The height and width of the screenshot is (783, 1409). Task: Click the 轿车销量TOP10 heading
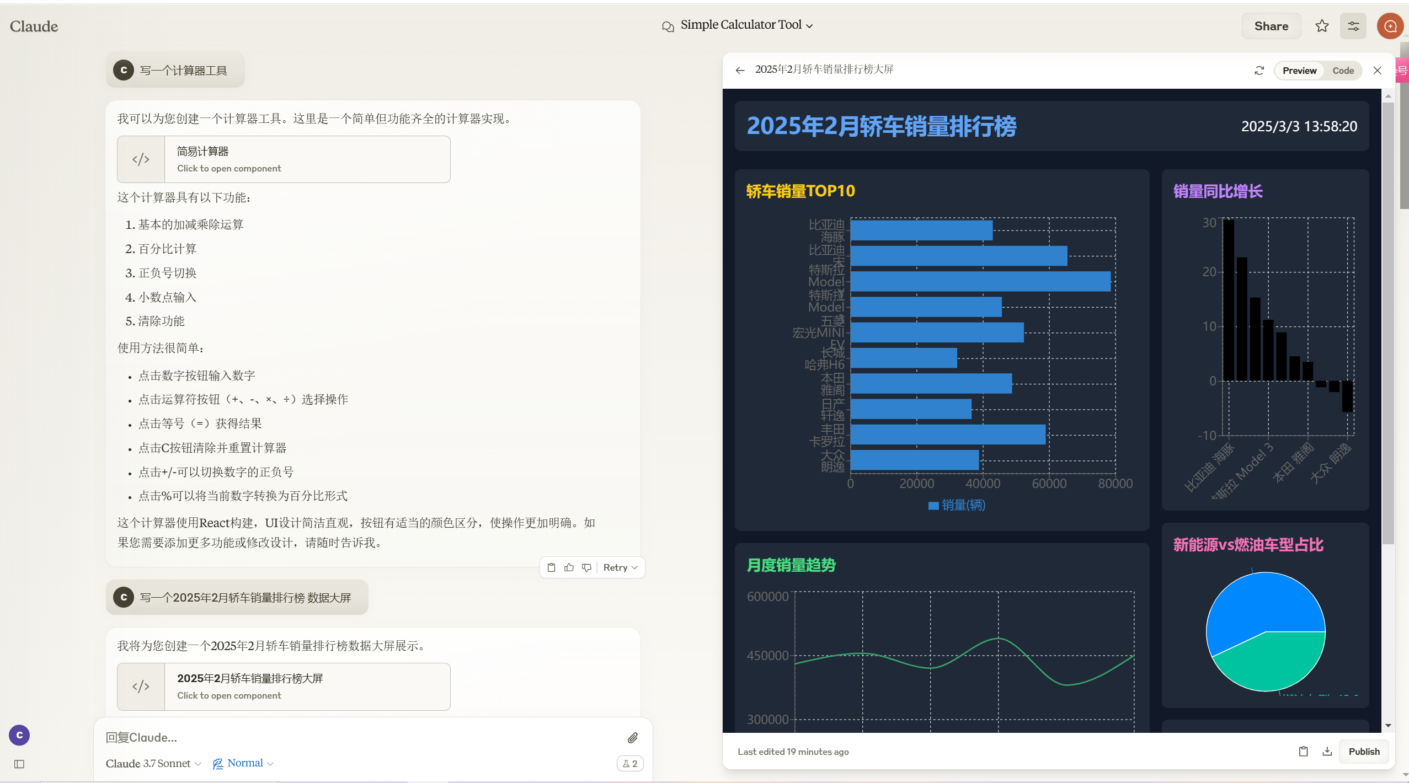tap(800, 191)
